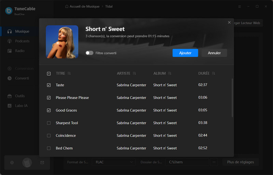Click the ALBUM column sort icon
The width and height of the screenshot is (273, 175).
170,74
